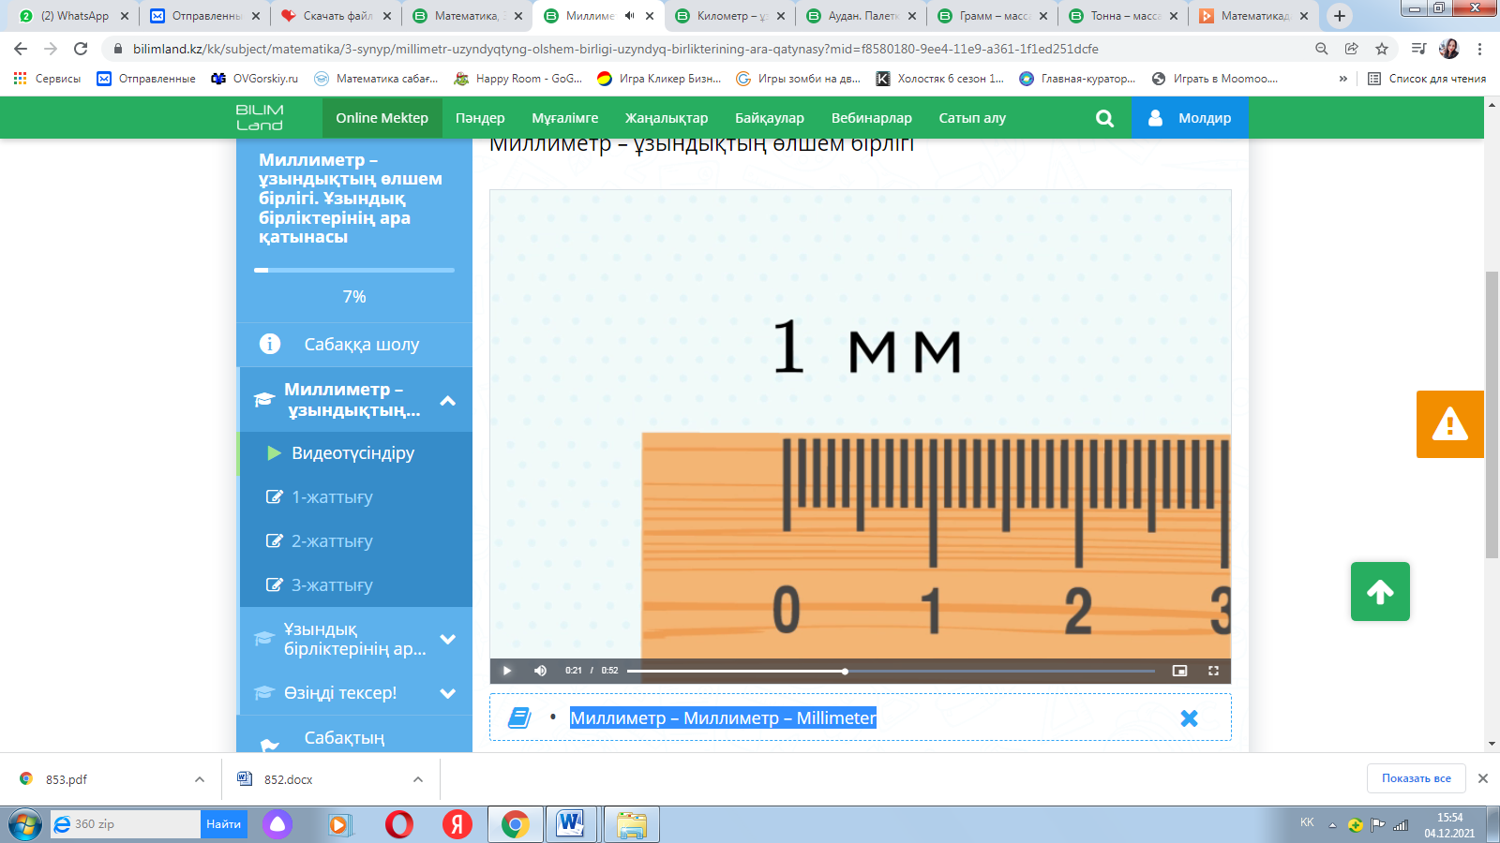The width and height of the screenshot is (1500, 843).
Task: Open the Online Mektep menu
Action: tap(382, 118)
